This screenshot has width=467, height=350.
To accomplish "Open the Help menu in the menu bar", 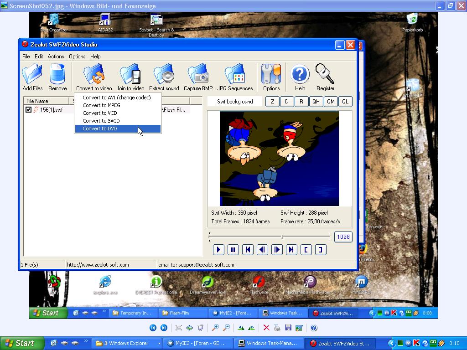I will click(x=95, y=57).
